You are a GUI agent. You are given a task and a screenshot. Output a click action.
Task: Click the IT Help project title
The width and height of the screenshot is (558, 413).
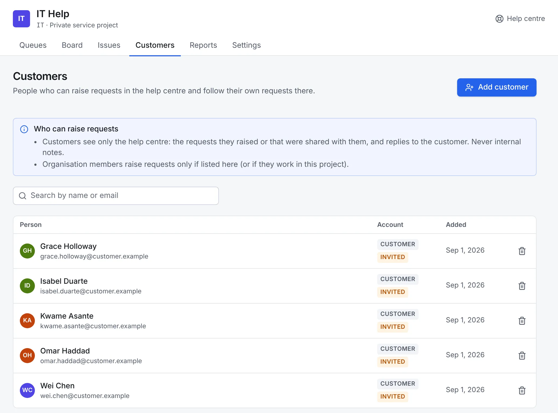pos(53,14)
